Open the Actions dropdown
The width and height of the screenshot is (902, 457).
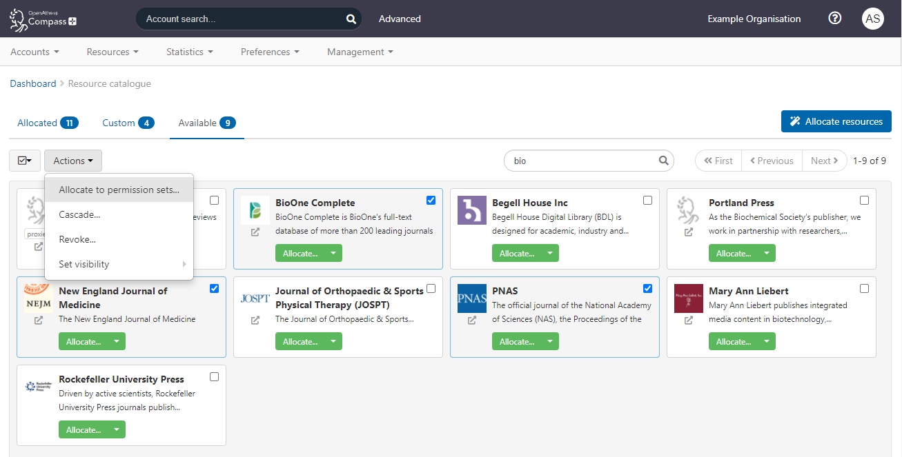(x=72, y=160)
